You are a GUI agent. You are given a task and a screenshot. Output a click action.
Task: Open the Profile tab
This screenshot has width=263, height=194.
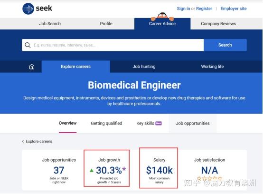click(x=106, y=24)
